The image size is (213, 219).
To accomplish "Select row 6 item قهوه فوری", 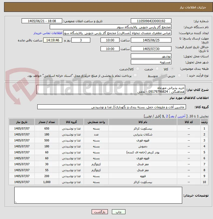I will (x=143, y=158).
